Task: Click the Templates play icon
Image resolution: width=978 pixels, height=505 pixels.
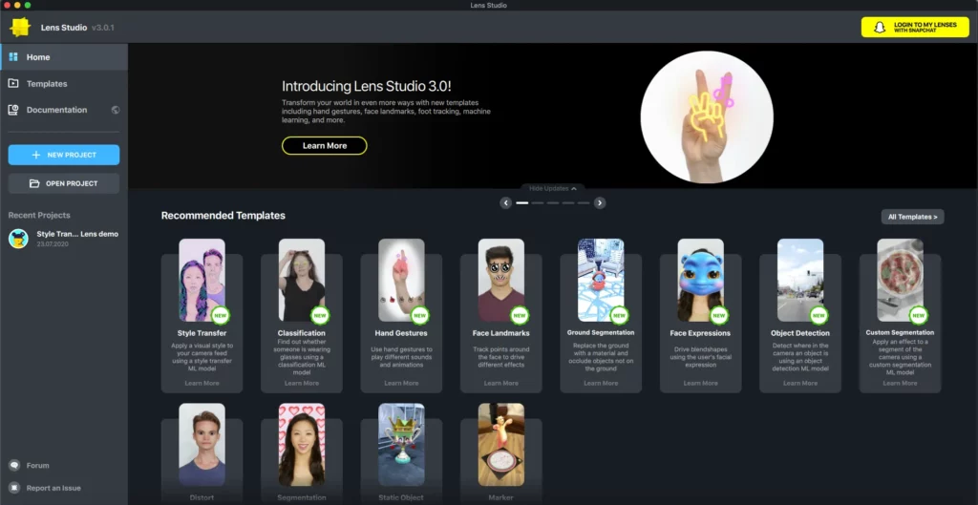Action: 13,84
